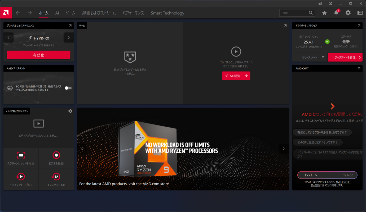Click the インストール button
This screenshot has height=212, width=366.
coord(327,175)
